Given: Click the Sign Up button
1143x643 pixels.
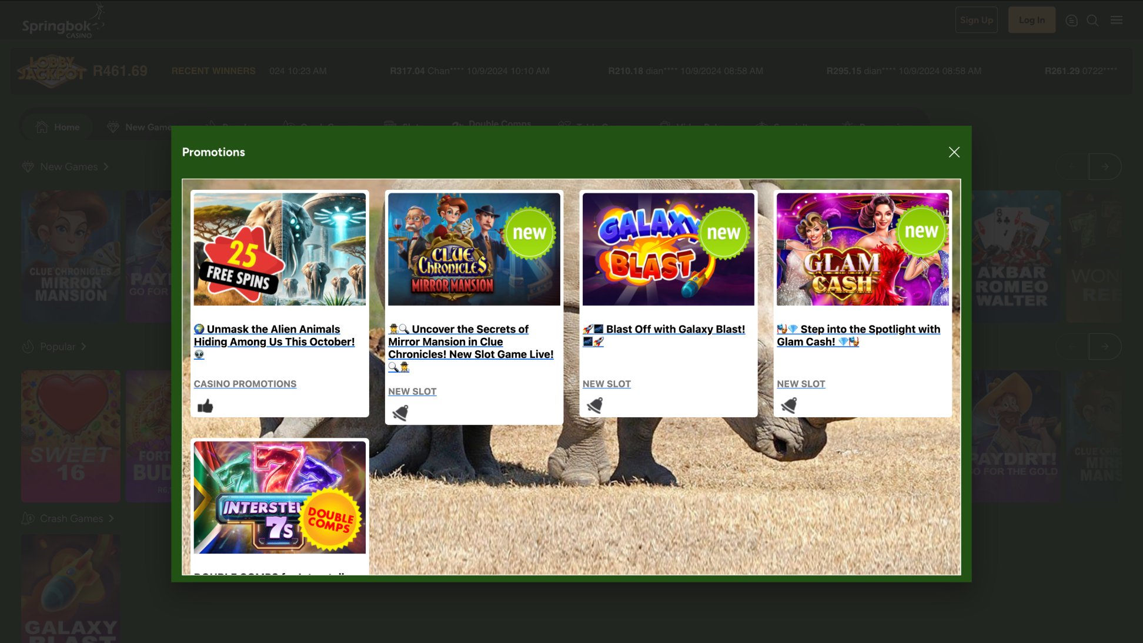Looking at the screenshot, I should (976, 20).
